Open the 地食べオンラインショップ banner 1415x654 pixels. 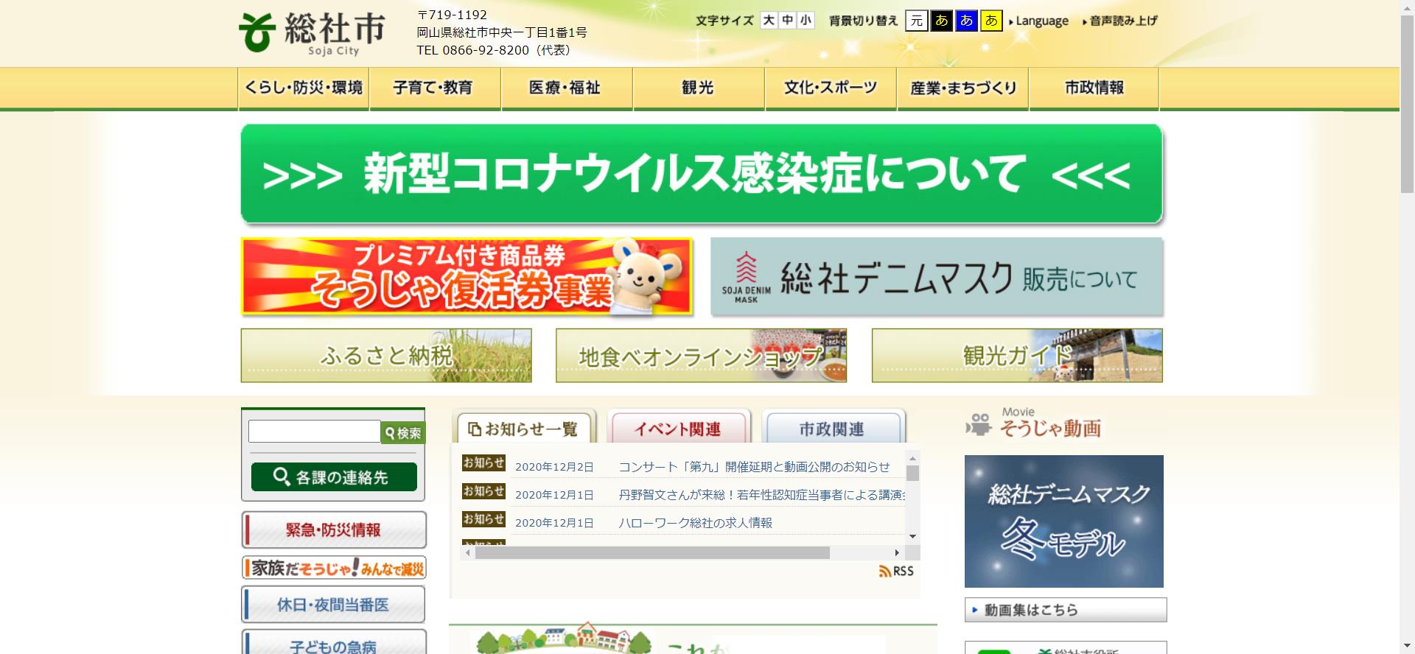pyautogui.click(x=701, y=356)
